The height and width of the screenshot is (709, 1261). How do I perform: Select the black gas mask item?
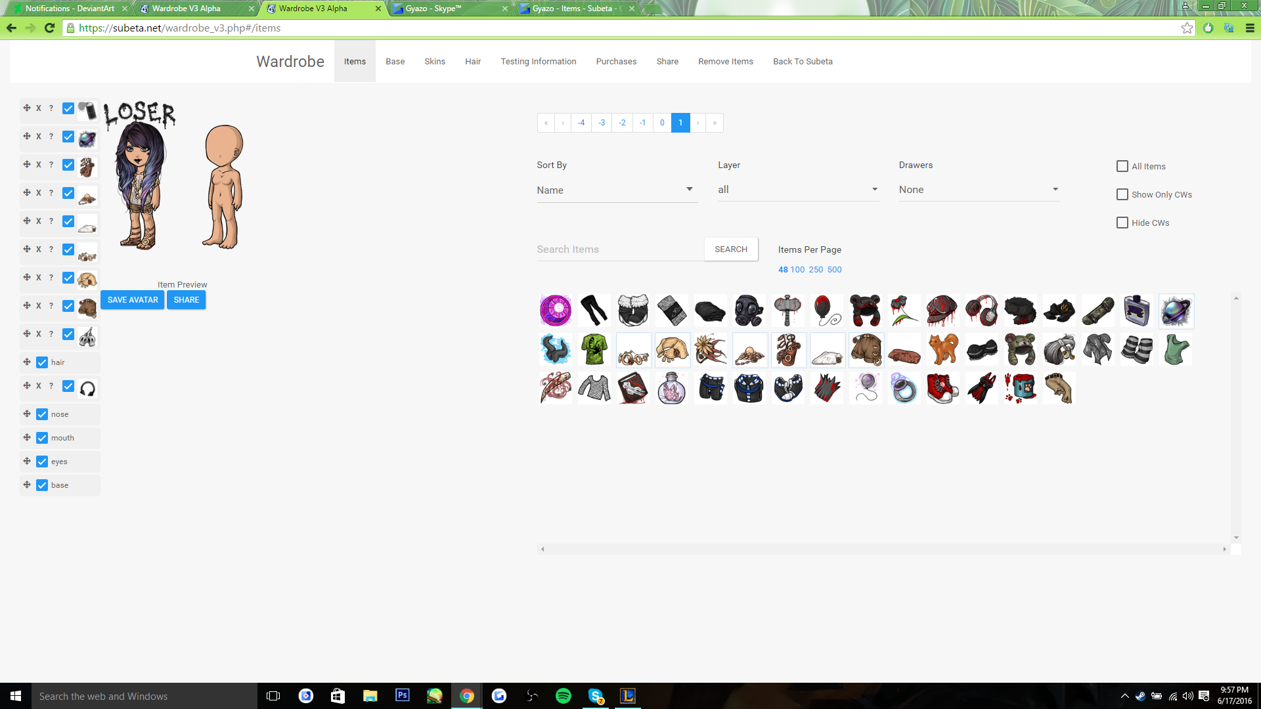pos(749,311)
